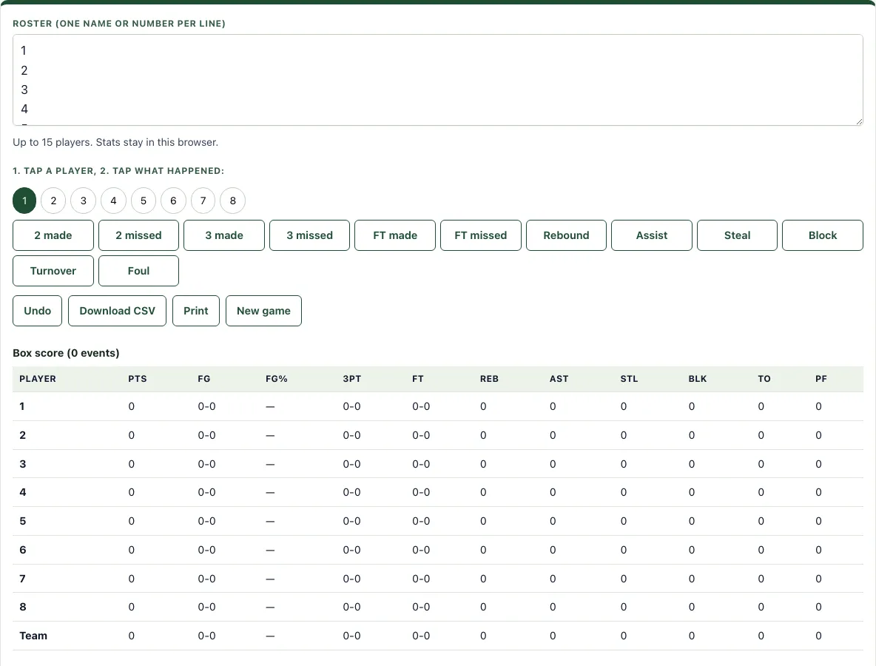Click the TO column header

click(x=764, y=379)
